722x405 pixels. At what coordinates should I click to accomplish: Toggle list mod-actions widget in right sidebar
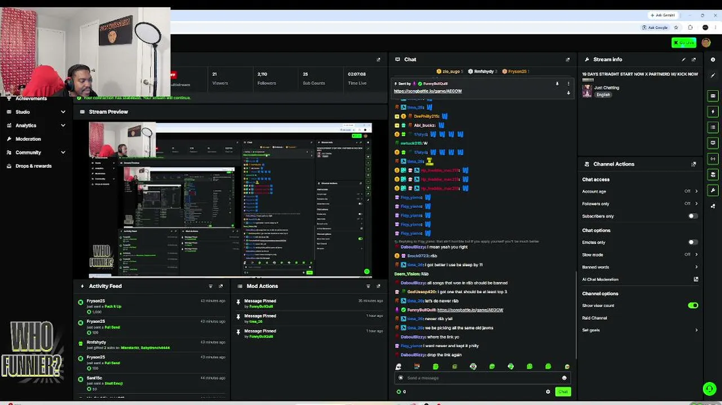(713, 127)
